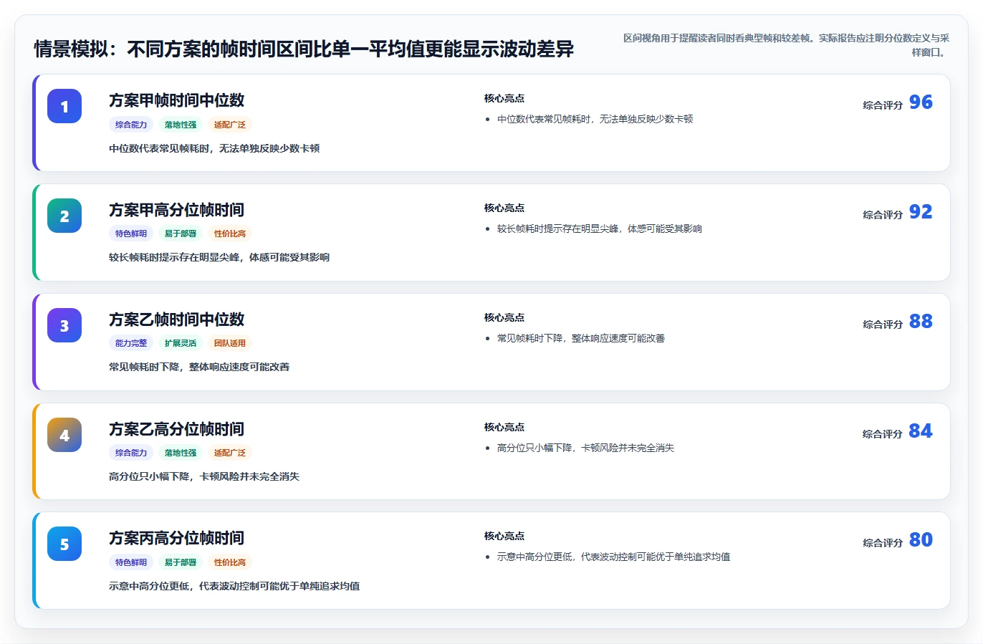Click 综合评分 label beside score 80
The image size is (983, 644).
(x=883, y=543)
